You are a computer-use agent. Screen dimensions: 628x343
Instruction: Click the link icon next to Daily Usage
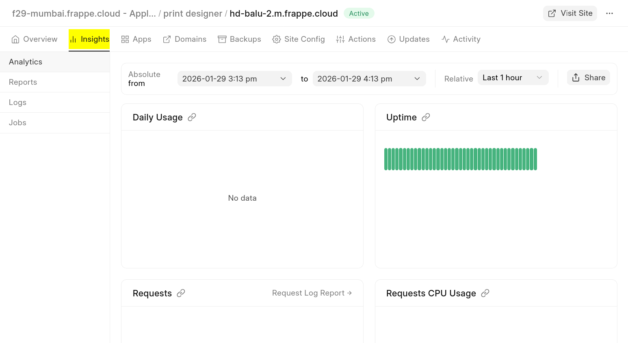click(192, 117)
